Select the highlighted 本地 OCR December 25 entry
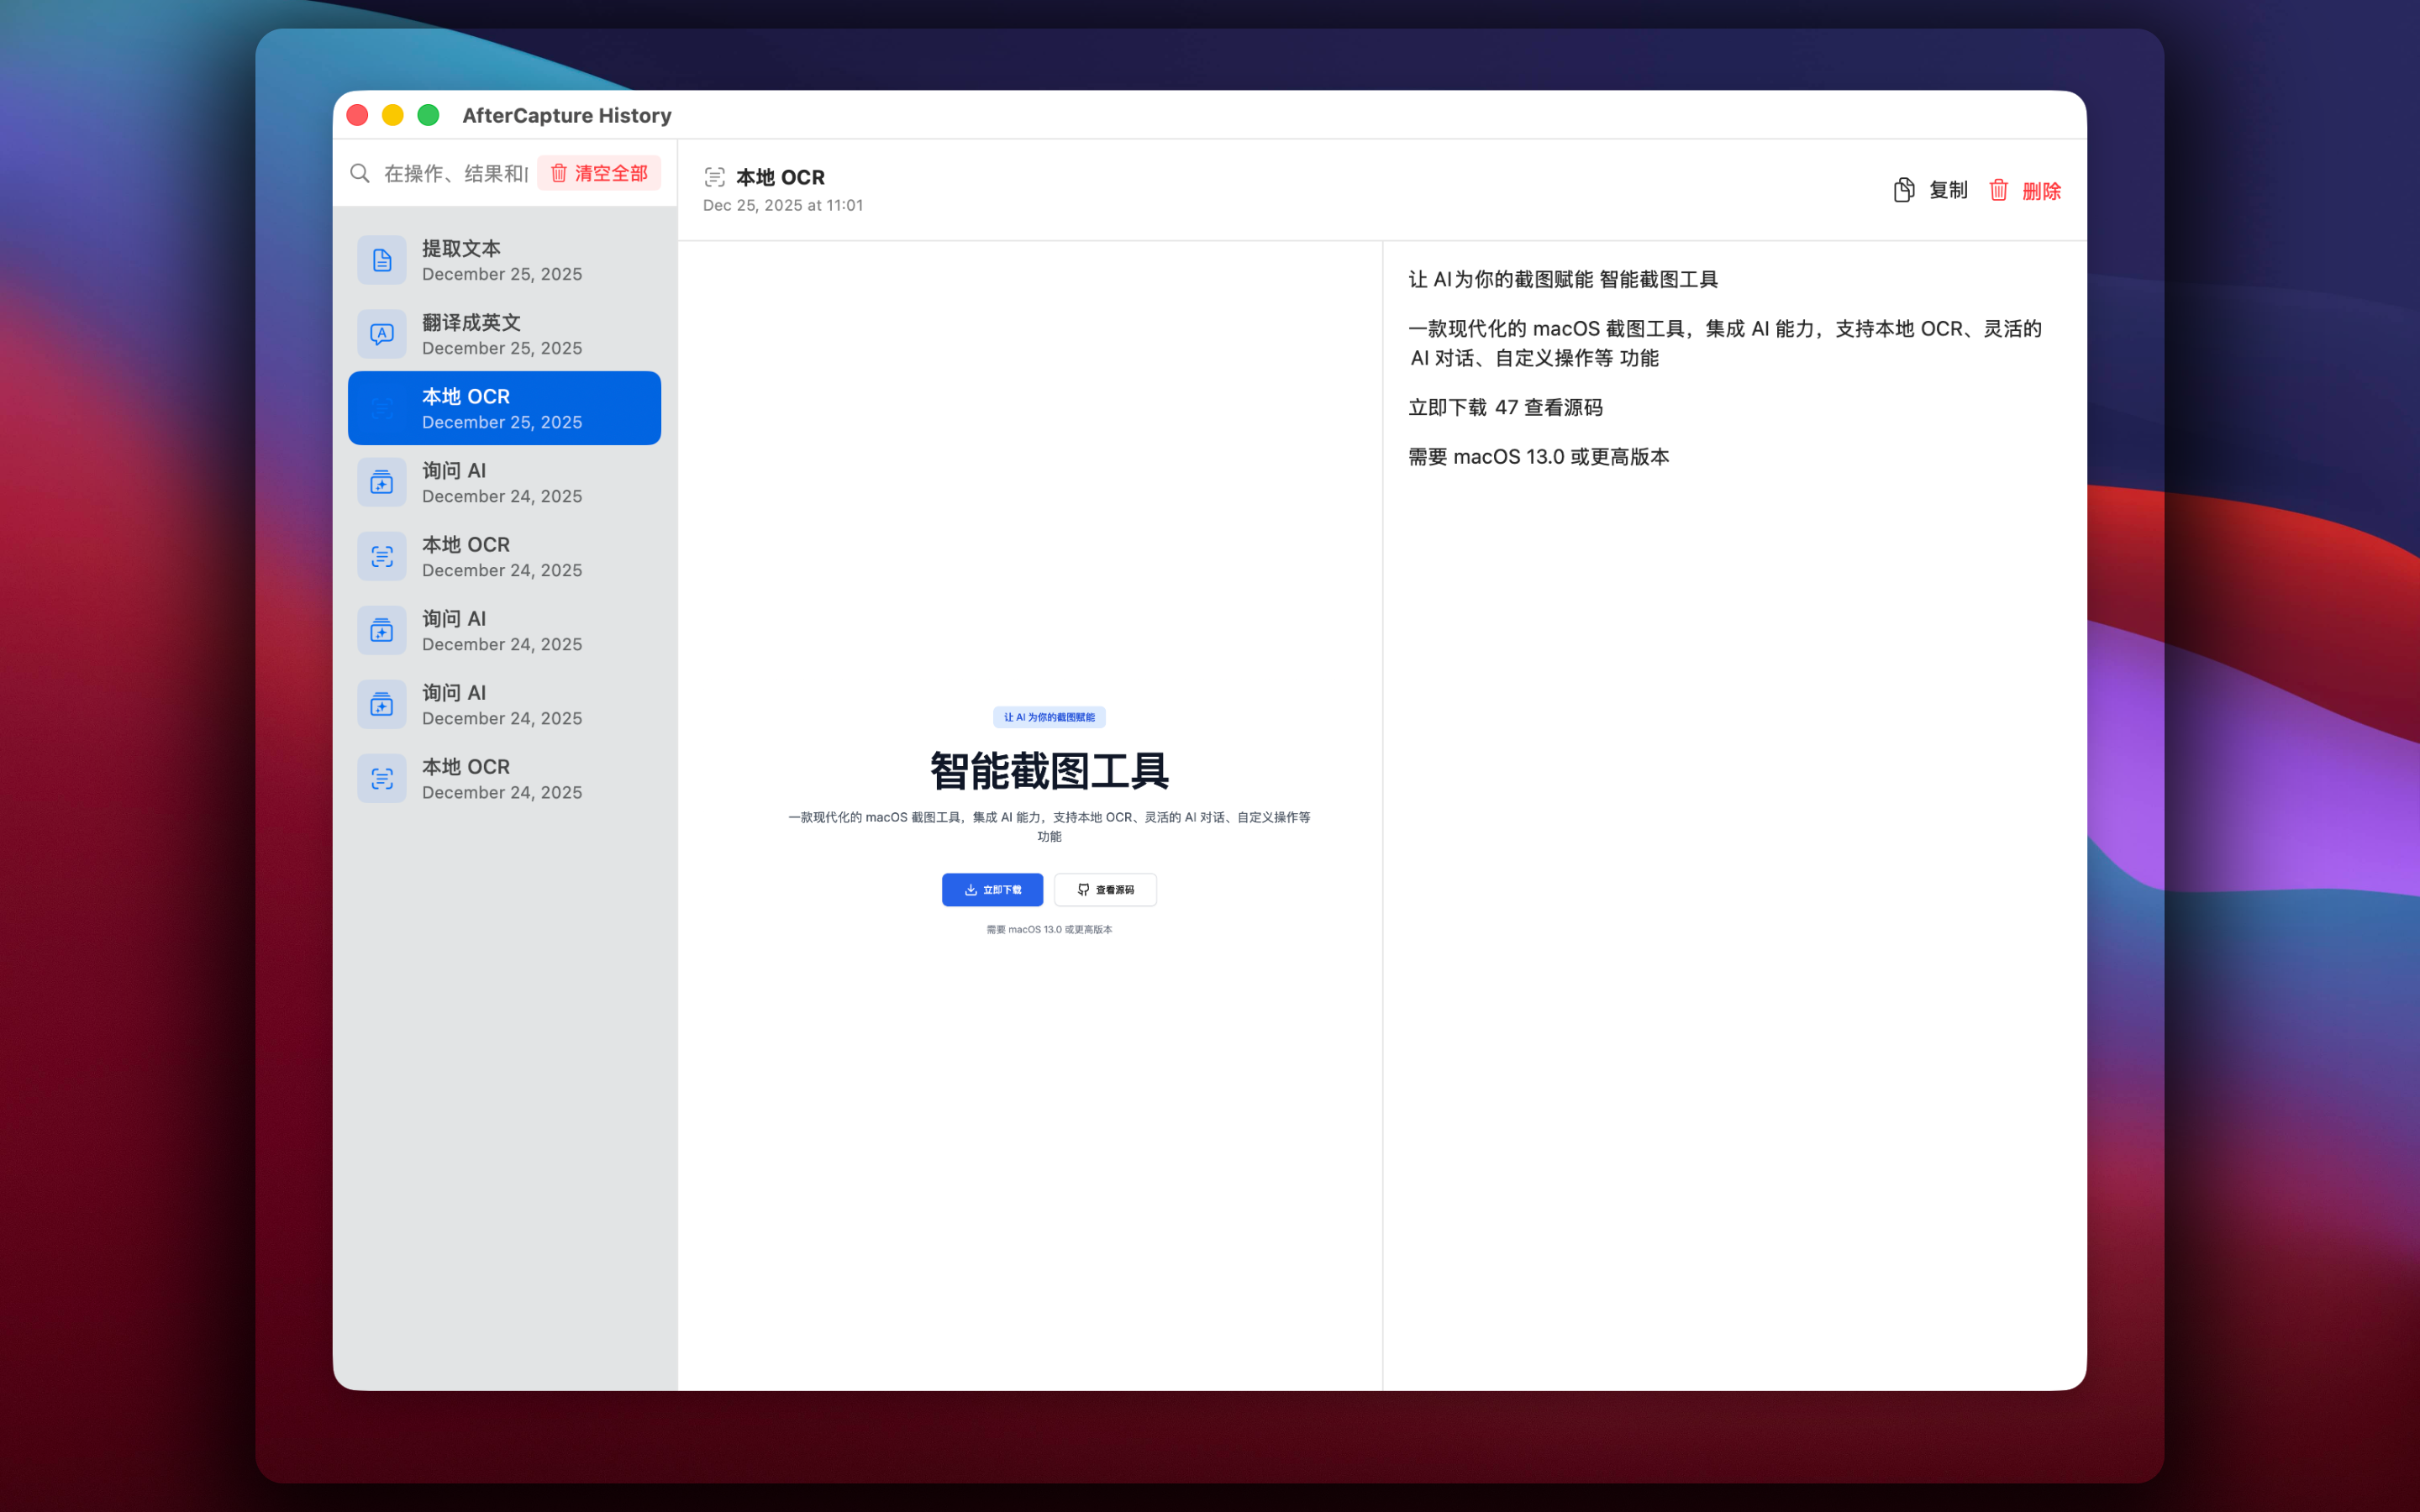This screenshot has width=2420, height=1512. [x=504, y=408]
